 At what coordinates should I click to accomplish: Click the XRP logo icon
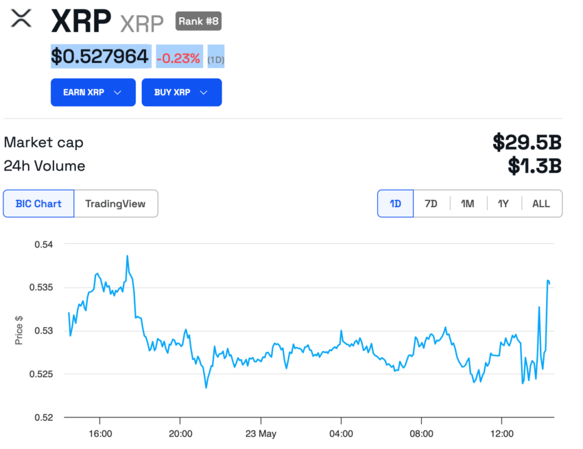21,19
